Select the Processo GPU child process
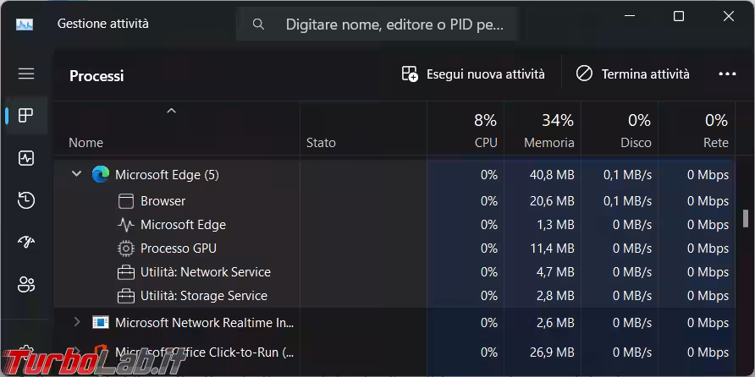This screenshot has height=377, width=755. click(179, 249)
